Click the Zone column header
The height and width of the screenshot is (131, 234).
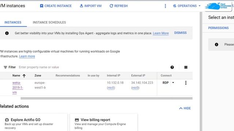coord(38,75)
